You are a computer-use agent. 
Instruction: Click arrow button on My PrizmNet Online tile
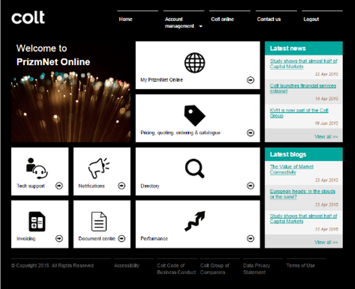(250, 80)
